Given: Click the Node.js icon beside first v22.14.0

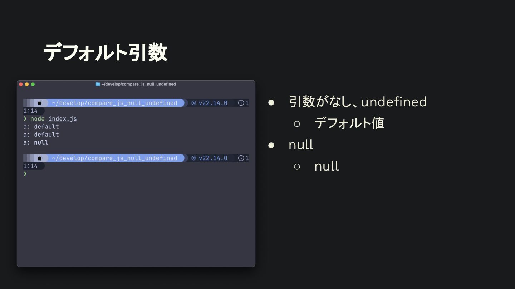Looking at the screenshot, I should tap(194, 103).
